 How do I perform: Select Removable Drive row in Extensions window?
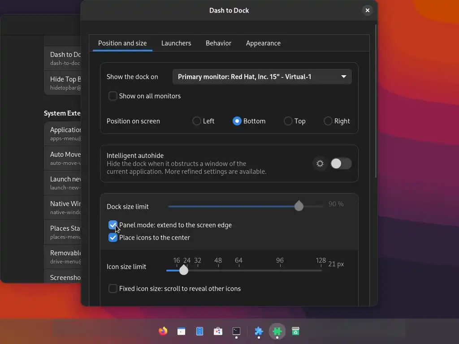(62, 256)
